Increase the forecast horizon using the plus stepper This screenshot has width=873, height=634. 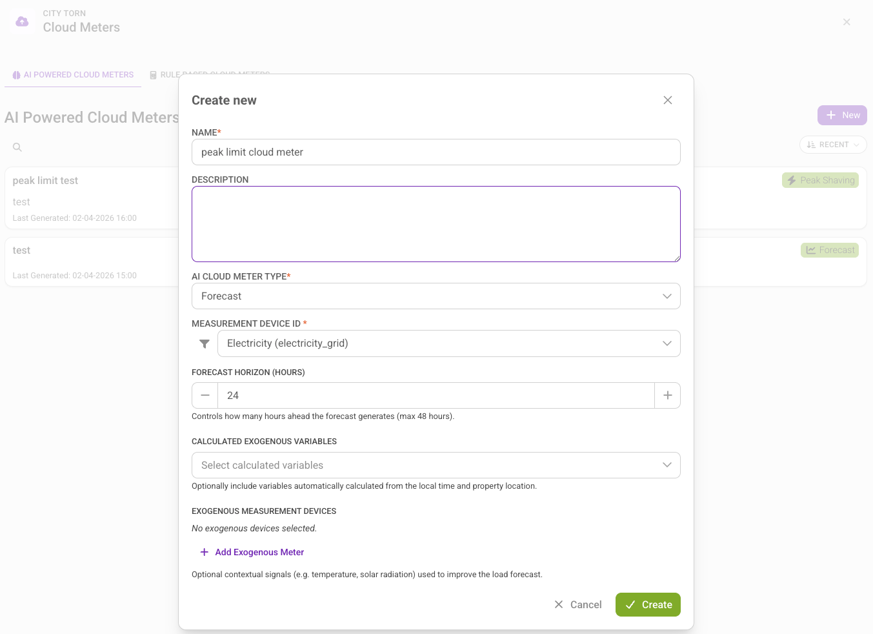pyautogui.click(x=668, y=395)
